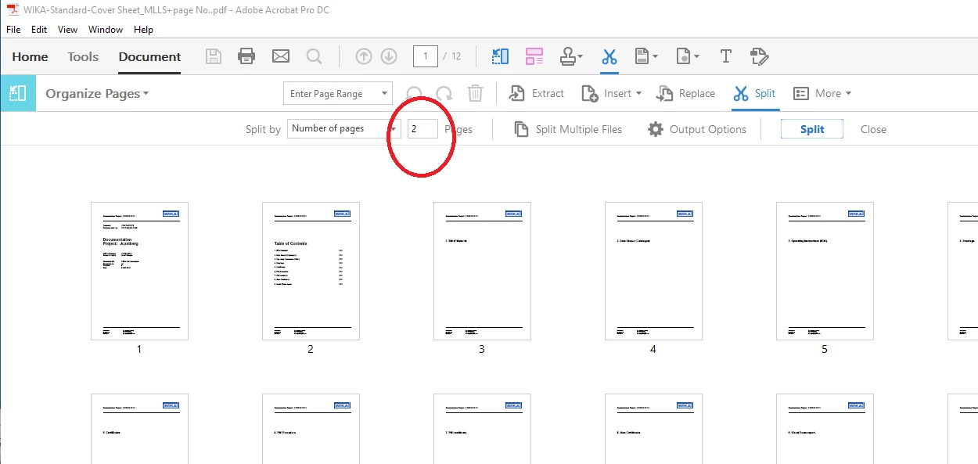Toggle the teal page thumbnails panel icon
978x464 pixels.
(17, 93)
